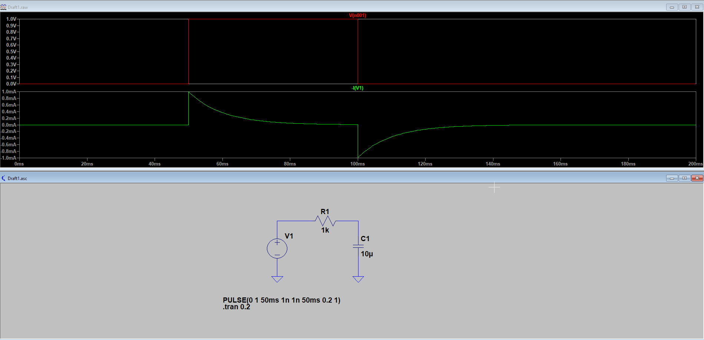Screen dimensions: 704x340
Task: Minimize the Draft1.asc window
Action: [672, 178]
